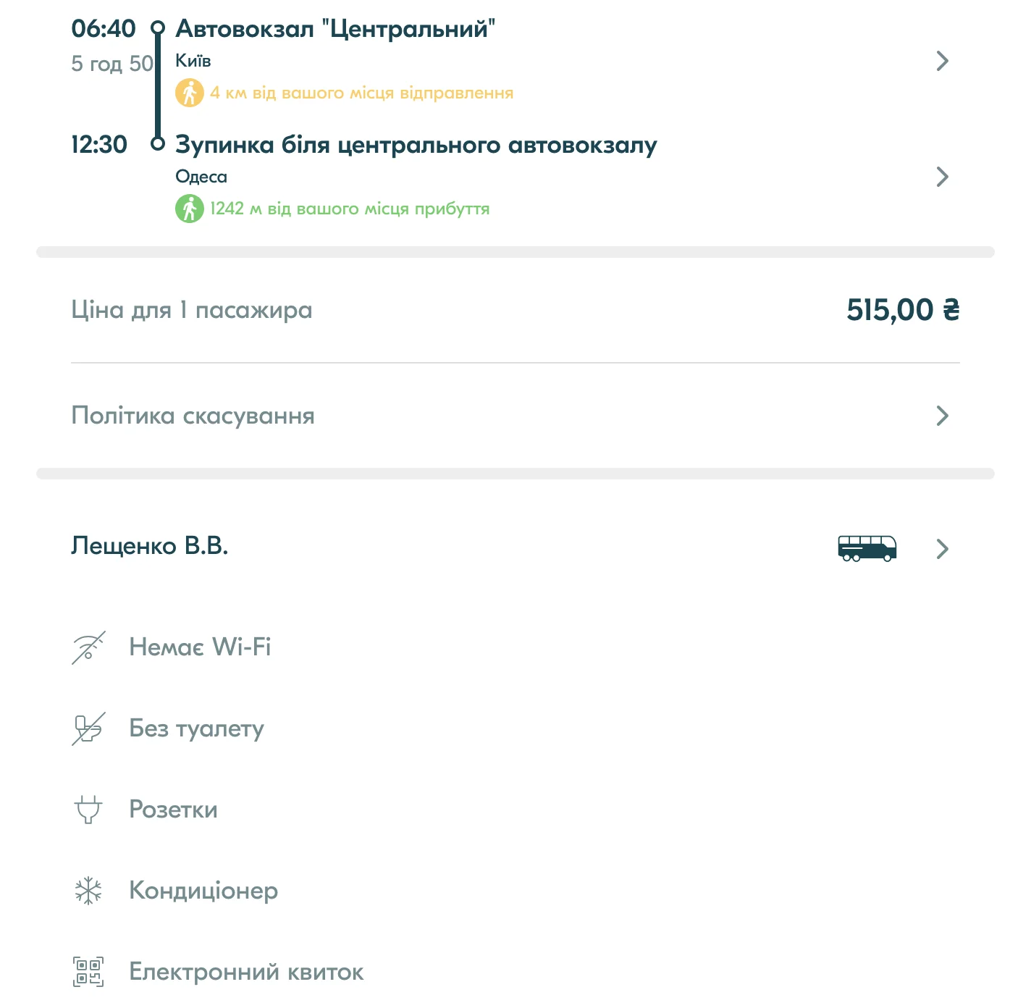Click the 4 км distance from departure text

pos(361,93)
